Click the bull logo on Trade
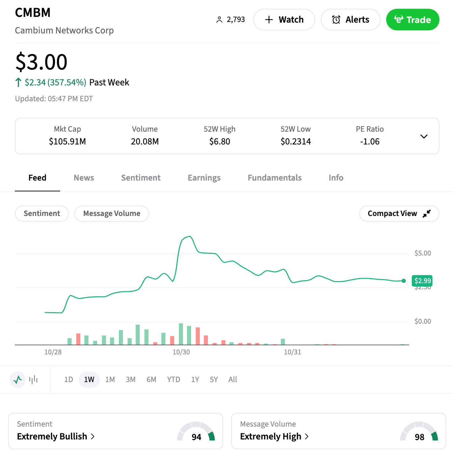 [x=399, y=20]
